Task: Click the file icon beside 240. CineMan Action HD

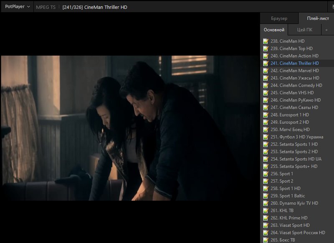Action: pos(265,56)
